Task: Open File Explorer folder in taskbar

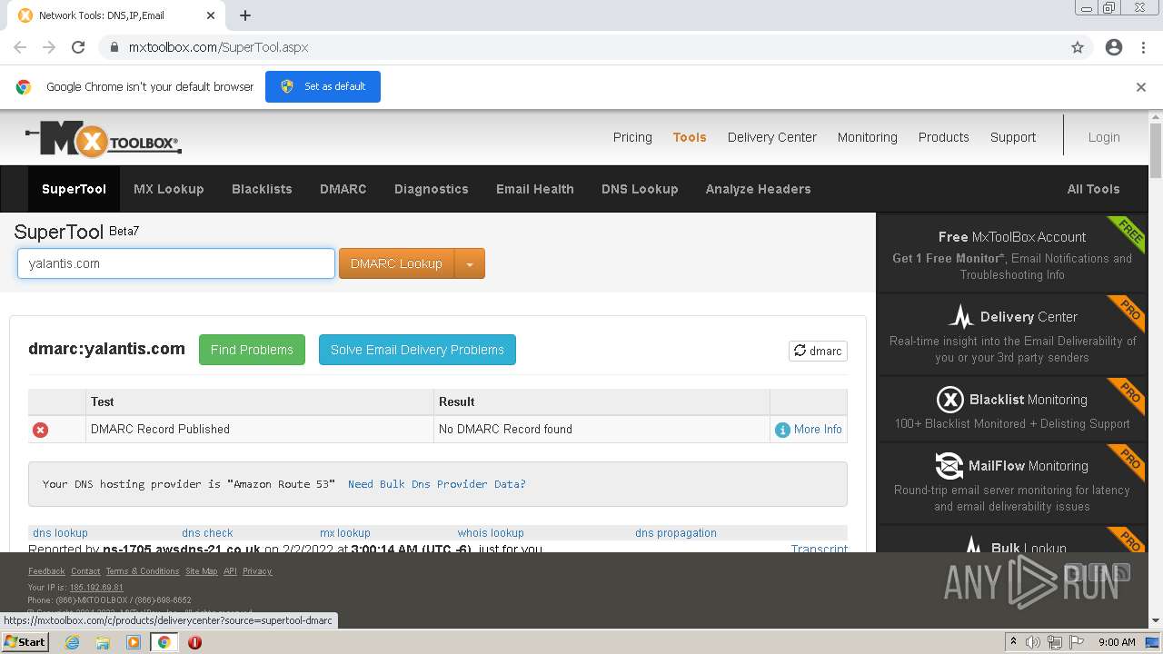Action: 103,642
